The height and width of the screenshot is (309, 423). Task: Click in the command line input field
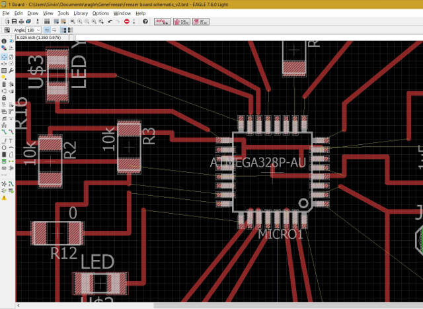[x=249, y=38]
